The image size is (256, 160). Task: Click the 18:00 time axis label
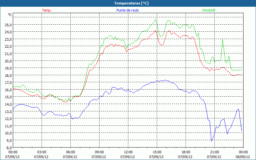[186, 152]
